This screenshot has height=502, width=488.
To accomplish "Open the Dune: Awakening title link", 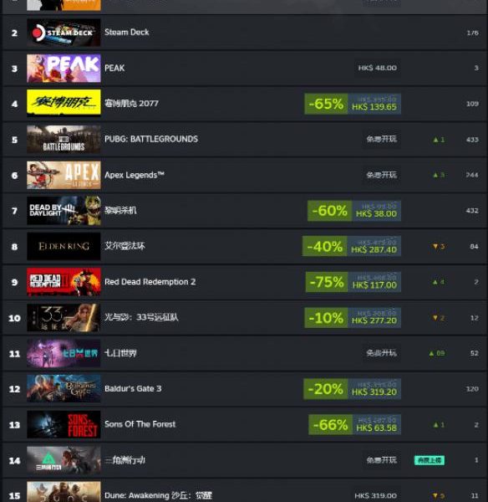I will (x=158, y=495).
